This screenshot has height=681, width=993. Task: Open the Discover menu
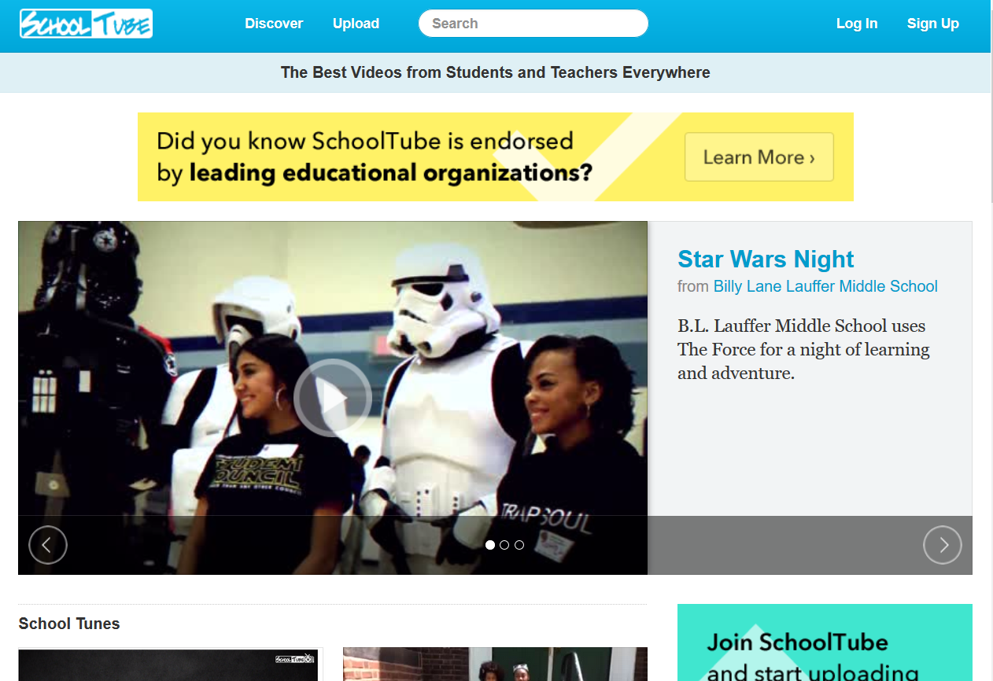point(274,24)
